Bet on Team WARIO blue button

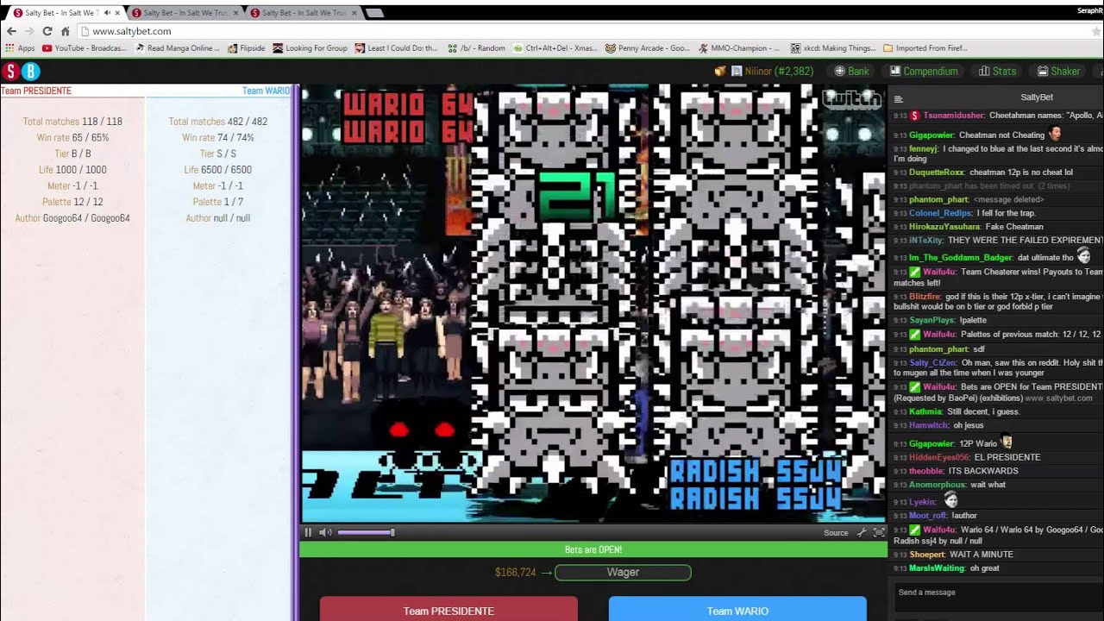737,609
